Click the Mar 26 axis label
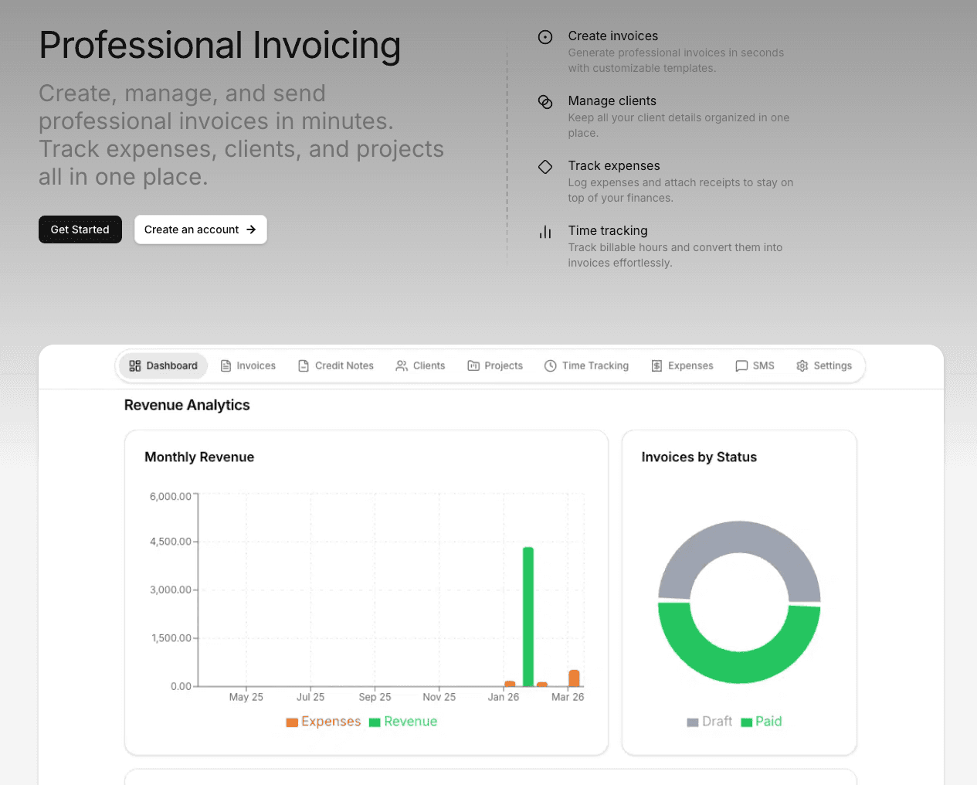 click(568, 697)
